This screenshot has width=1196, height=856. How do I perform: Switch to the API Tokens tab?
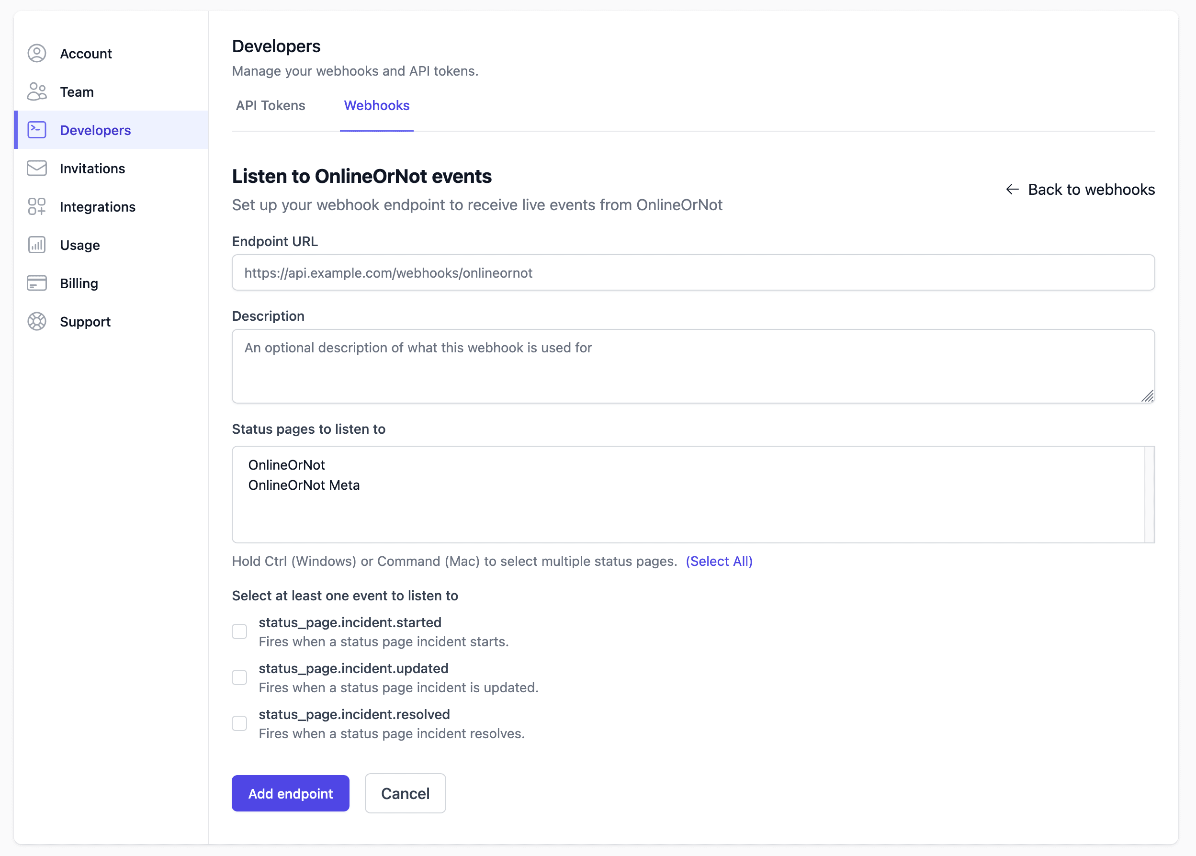coord(271,105)
